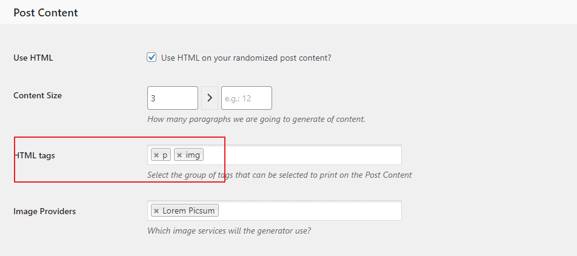This screenshot has width=577, height=256.
Task: Select the "p" tag chip text
Action: [x=165, y=155]
